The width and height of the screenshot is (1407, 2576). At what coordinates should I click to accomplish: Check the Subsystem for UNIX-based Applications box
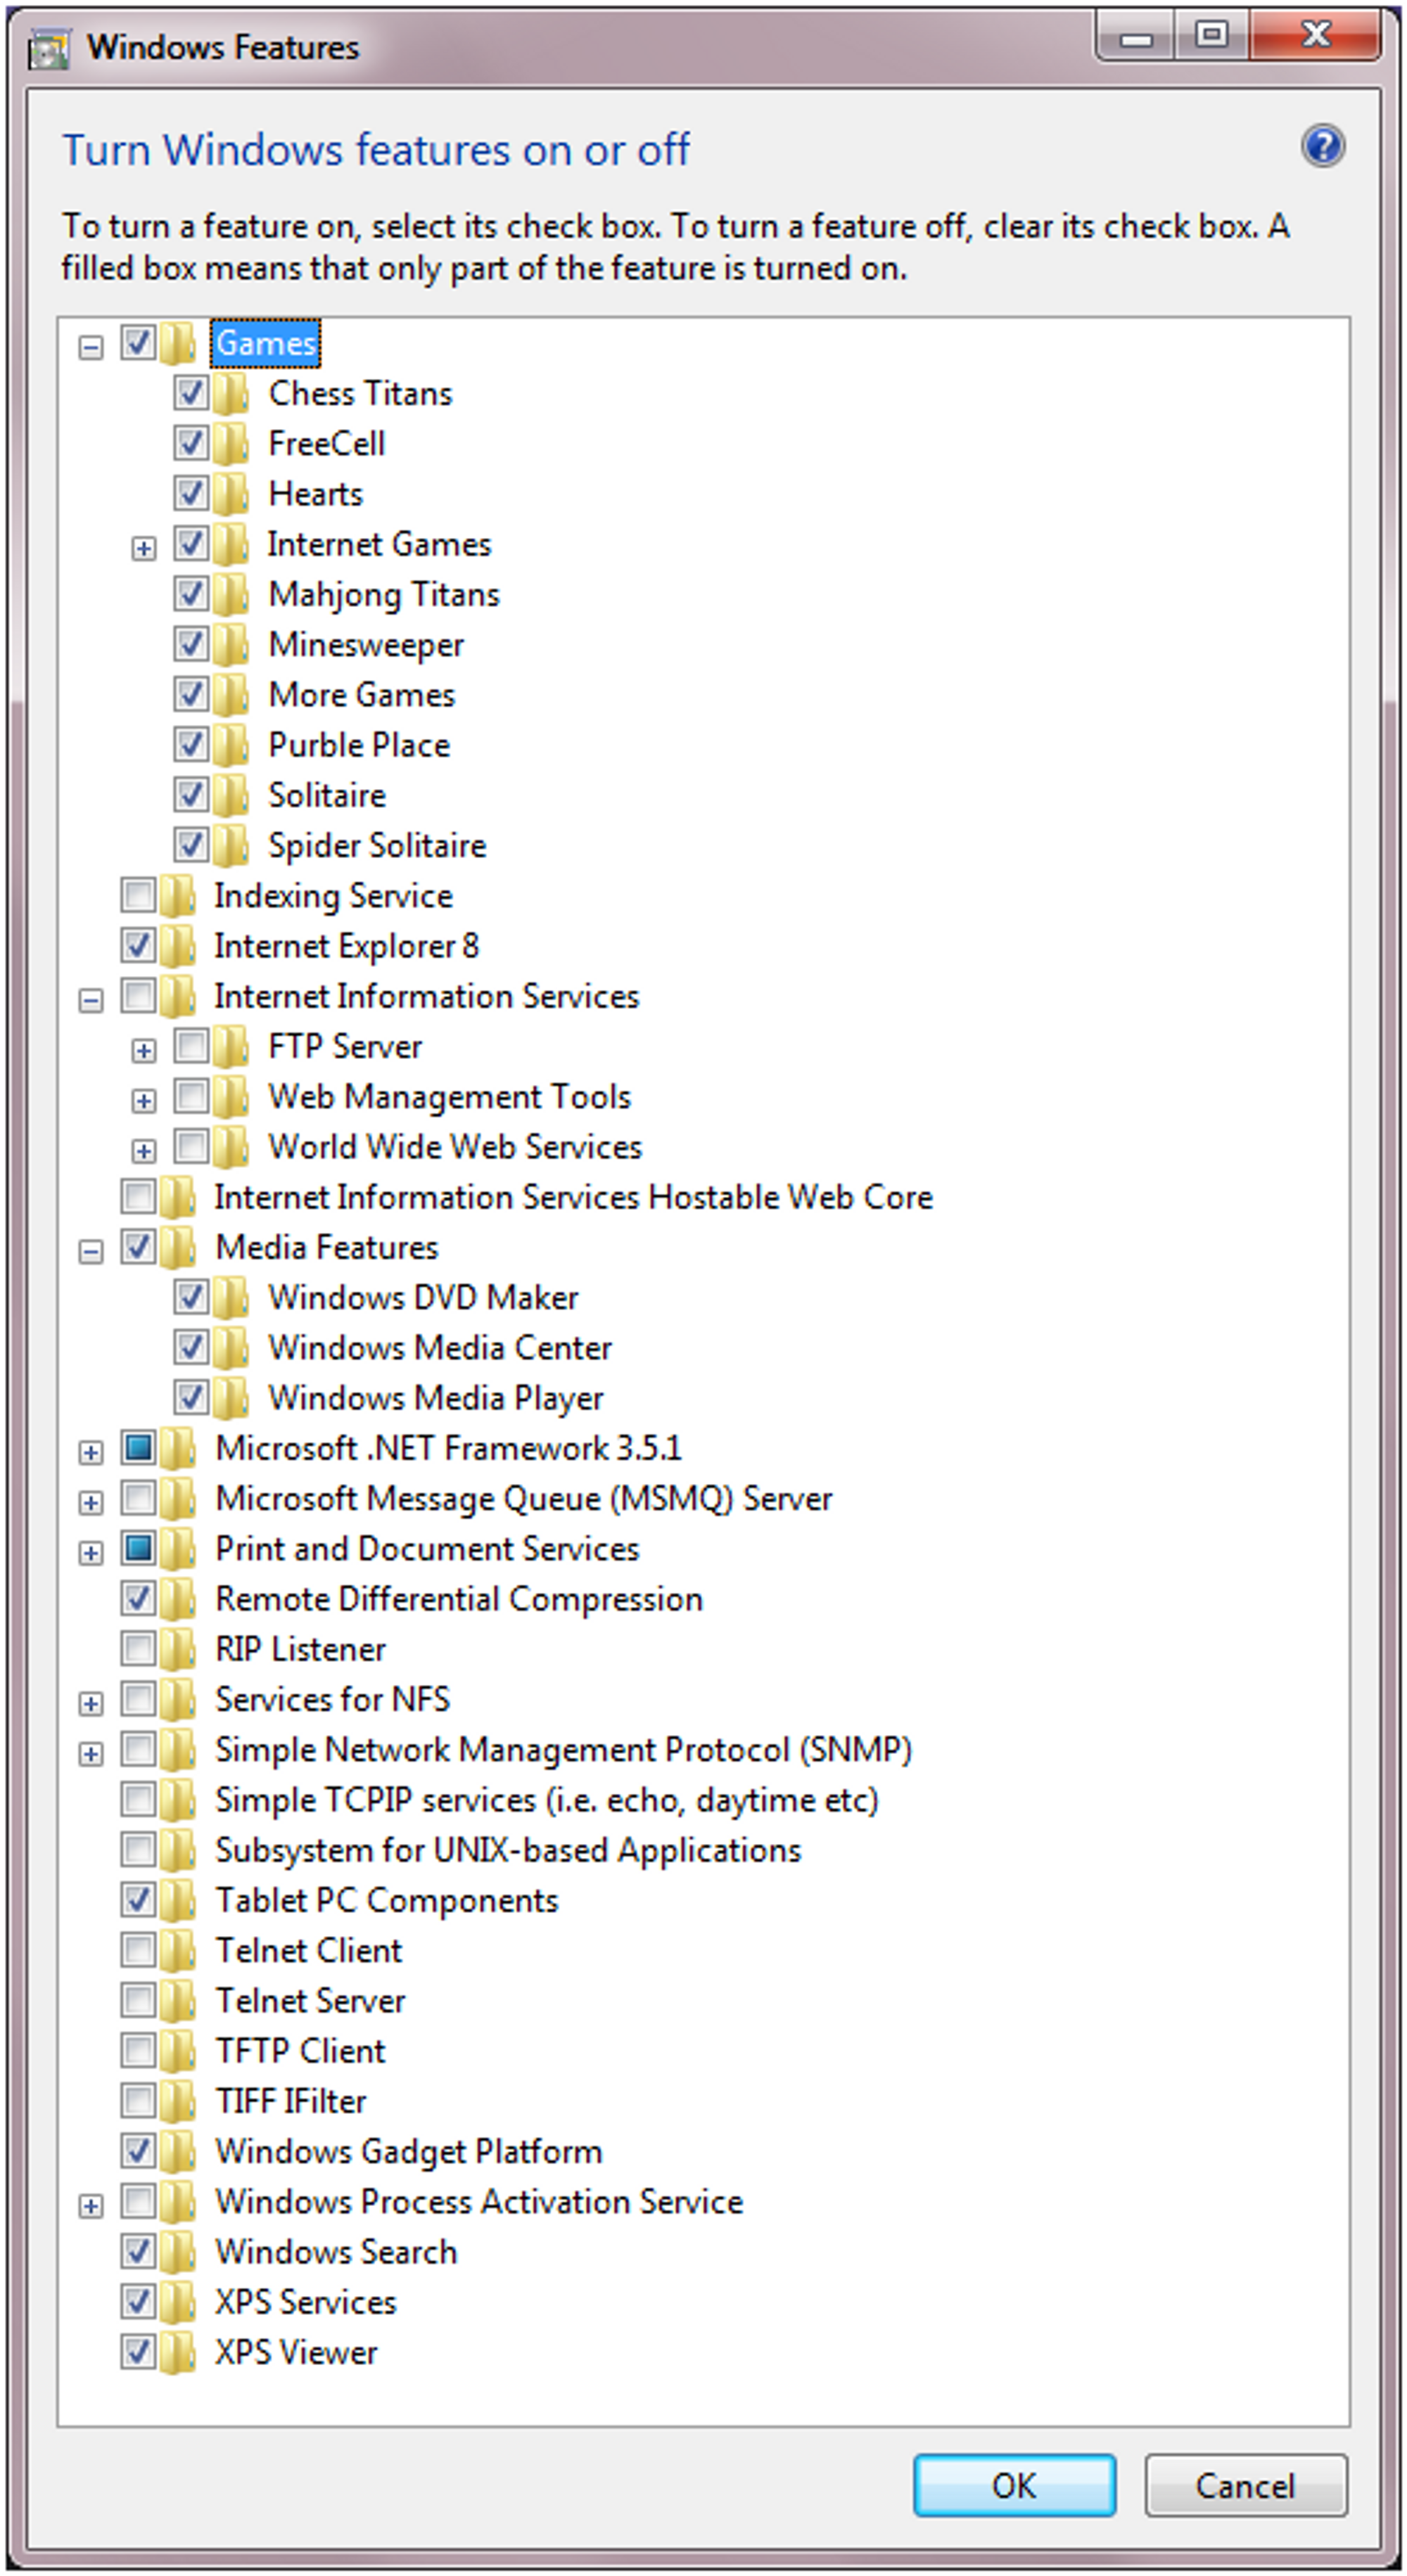tap(138, 1850)
